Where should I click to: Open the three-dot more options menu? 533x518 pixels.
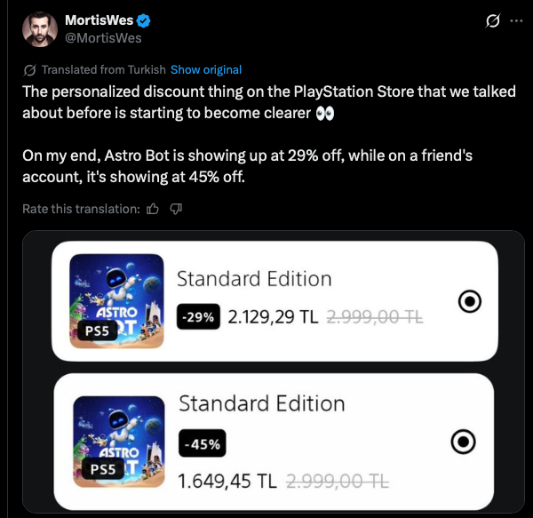[x=514, y=20]
